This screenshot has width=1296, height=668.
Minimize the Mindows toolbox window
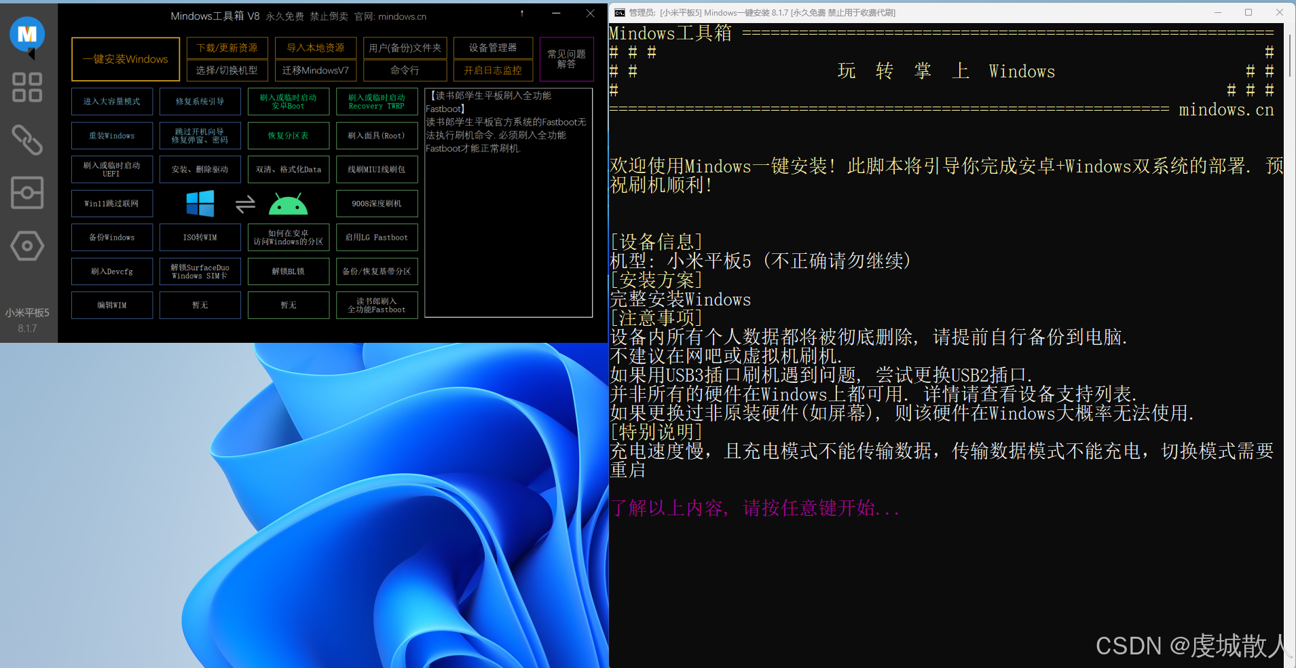[x=556, y=14]
